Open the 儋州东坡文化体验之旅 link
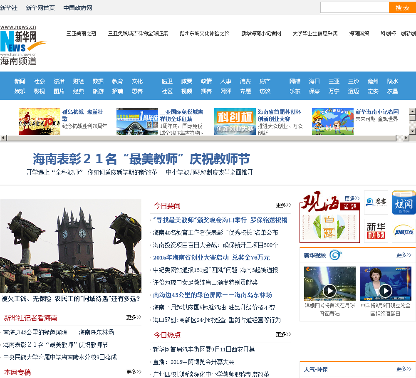416x378 pixels. pos(205,33)
